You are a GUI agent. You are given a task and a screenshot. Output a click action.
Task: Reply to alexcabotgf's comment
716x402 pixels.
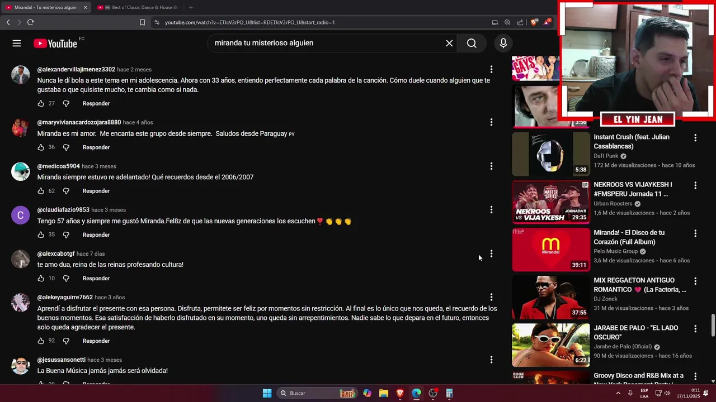[96, 278]
